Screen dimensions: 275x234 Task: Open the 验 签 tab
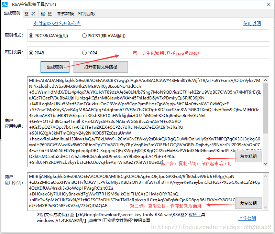pyautogui.click(x=46, y=14)
